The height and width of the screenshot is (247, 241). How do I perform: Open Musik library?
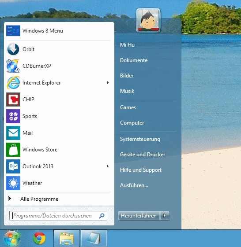coord(127,91)
